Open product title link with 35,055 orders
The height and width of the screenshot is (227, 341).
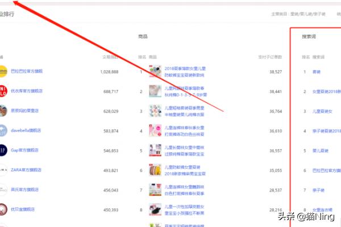click(x=185, y=170)
